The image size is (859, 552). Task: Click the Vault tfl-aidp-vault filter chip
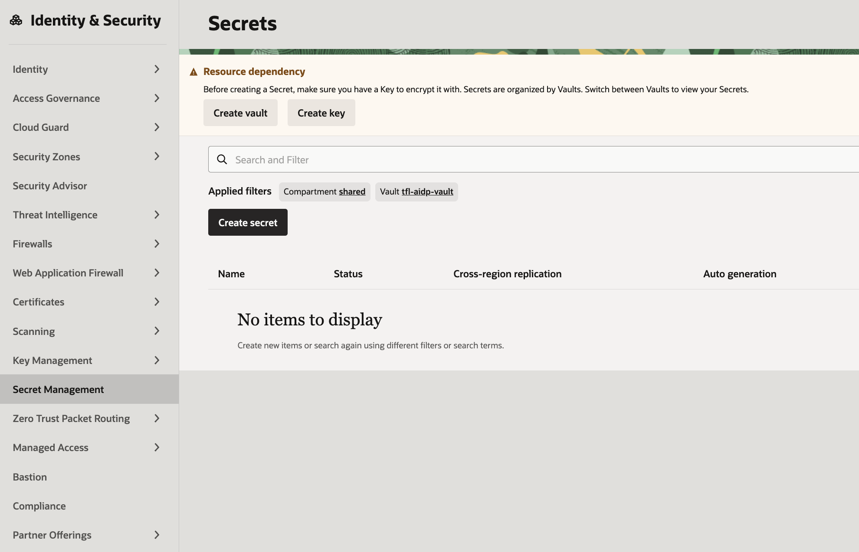coord(416,192)
